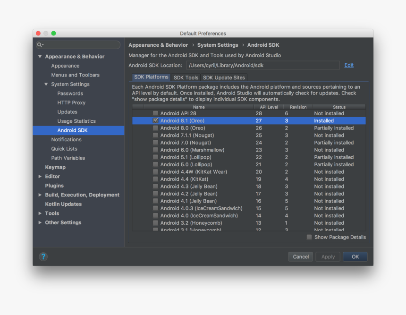
Task: Expand the Tools tree node
Action: tap(40, 213)
